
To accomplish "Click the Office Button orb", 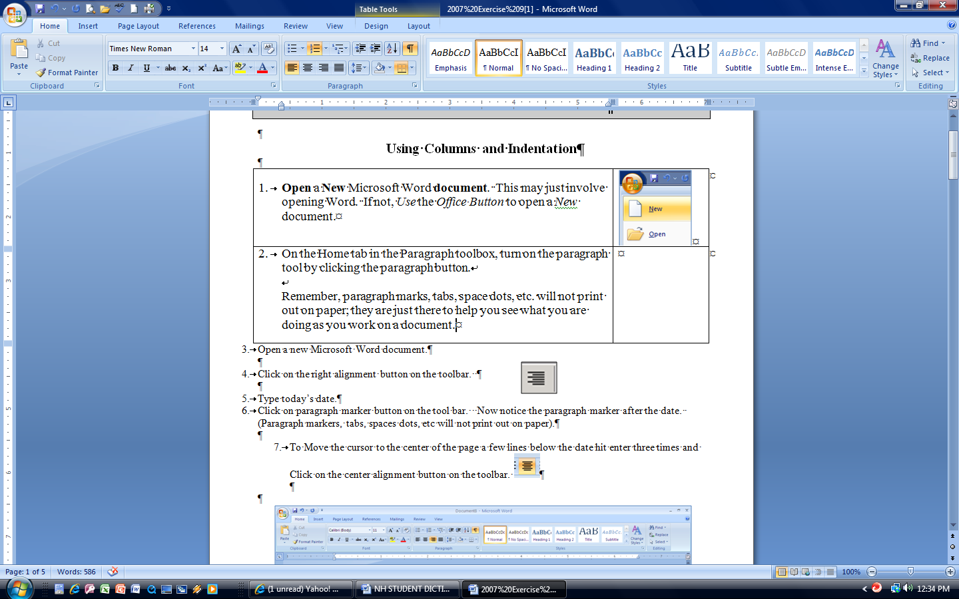I will [15, 14].
